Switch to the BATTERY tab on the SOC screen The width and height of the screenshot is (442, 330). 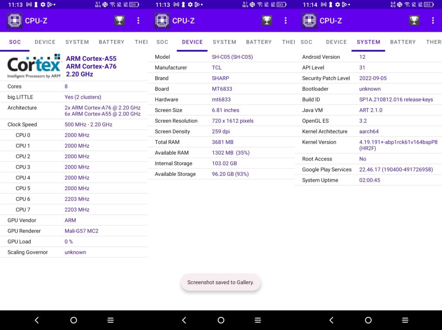pos(112,42)
